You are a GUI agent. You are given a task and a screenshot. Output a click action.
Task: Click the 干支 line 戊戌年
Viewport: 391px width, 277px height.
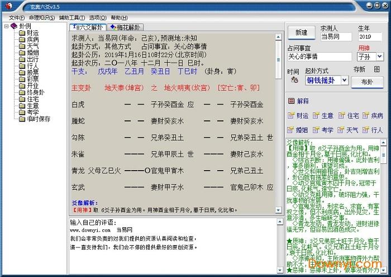[107, 72]
